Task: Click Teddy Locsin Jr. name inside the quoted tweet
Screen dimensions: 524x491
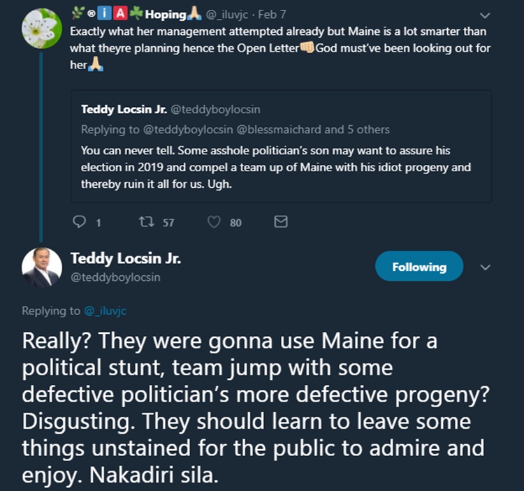Action: click(x=122, y=109)
